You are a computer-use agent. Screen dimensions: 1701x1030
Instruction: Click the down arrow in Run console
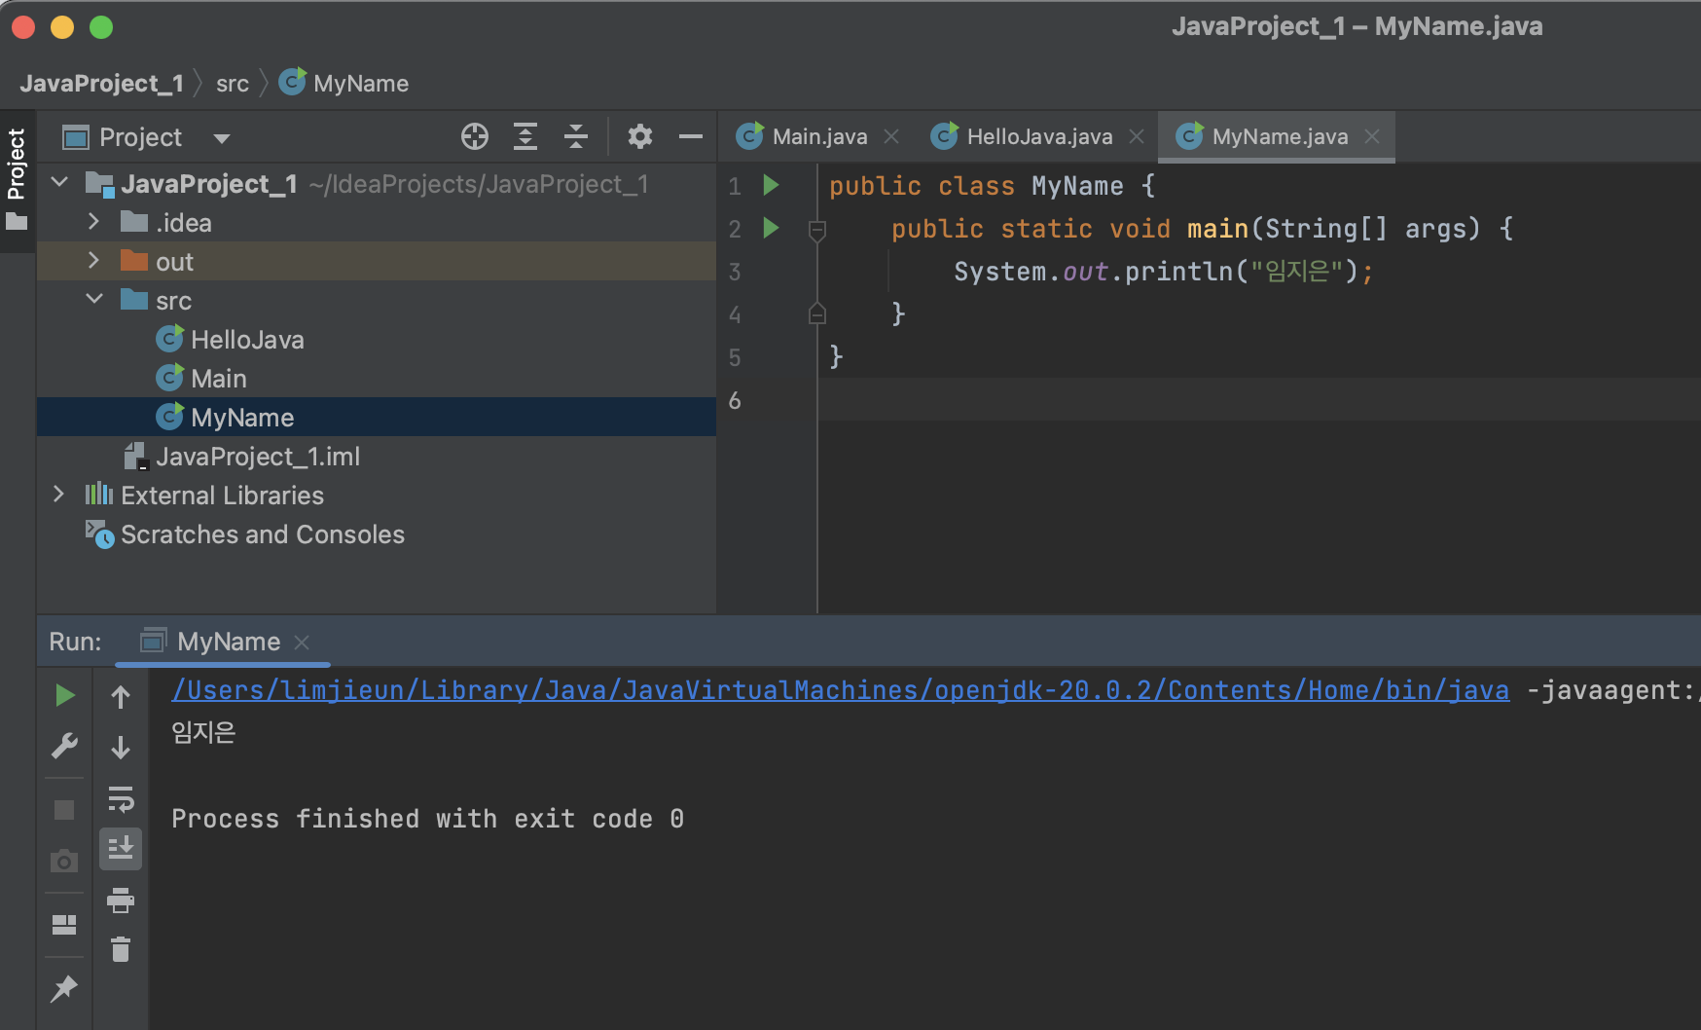click(121, 748)
